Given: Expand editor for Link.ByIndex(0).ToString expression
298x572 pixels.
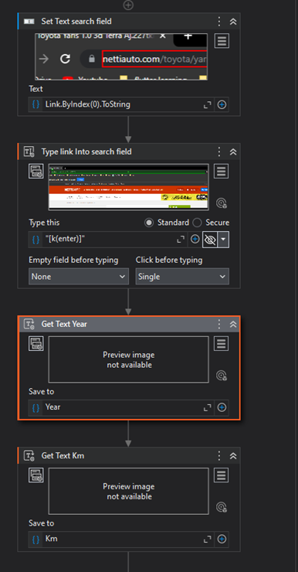Looking at the screenshot, I should click(208, 104).
